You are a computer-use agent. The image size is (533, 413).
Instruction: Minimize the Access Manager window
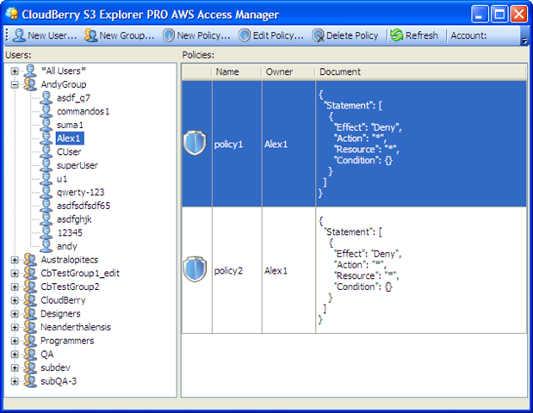tap(480, 14)
